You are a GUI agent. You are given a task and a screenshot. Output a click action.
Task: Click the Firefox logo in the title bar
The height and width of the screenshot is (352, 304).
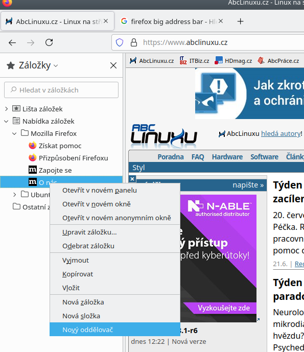click(x=7, y=3)
